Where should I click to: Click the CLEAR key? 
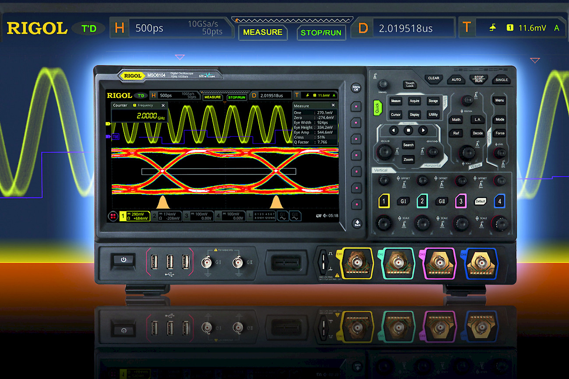click(434, 78)
